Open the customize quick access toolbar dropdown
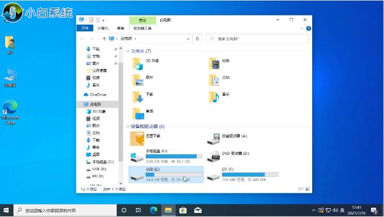 [x=103, y=20]
